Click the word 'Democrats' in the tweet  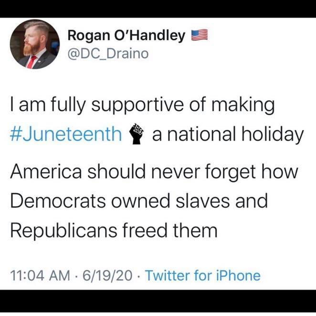(58, 200)
